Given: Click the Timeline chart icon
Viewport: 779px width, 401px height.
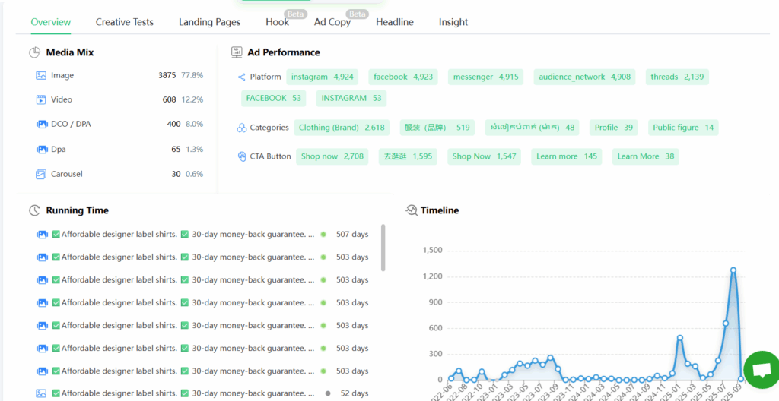Looking at the screenshot, I should pyautogui.click(x=412, y=210).
